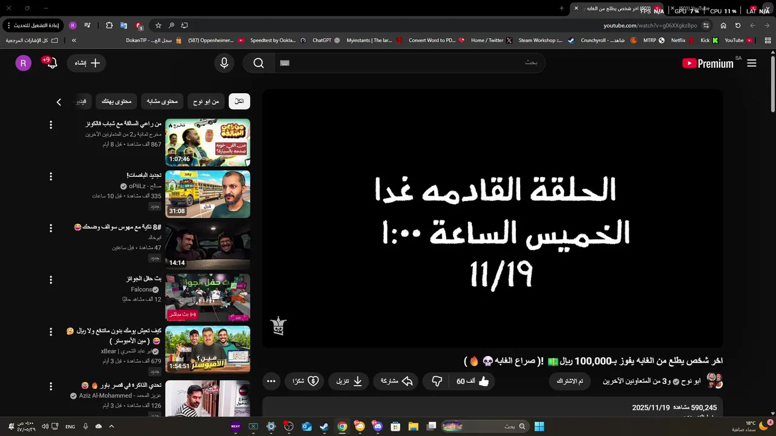This screenshot has width=776, height=436.
Task: Go to the browser home page icon
Action: 723,25
